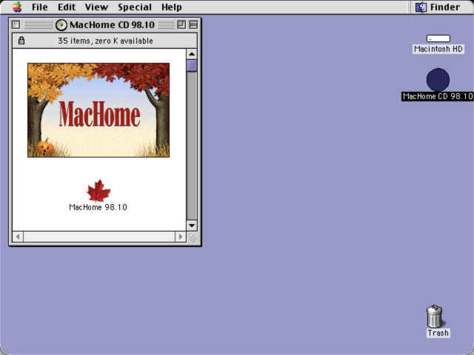Click the vertical scroll thumb

point(192,66)
